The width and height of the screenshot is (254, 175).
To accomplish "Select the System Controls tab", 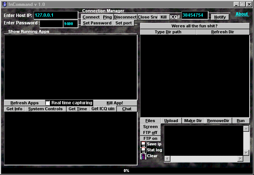I will (x=45, y=109).
